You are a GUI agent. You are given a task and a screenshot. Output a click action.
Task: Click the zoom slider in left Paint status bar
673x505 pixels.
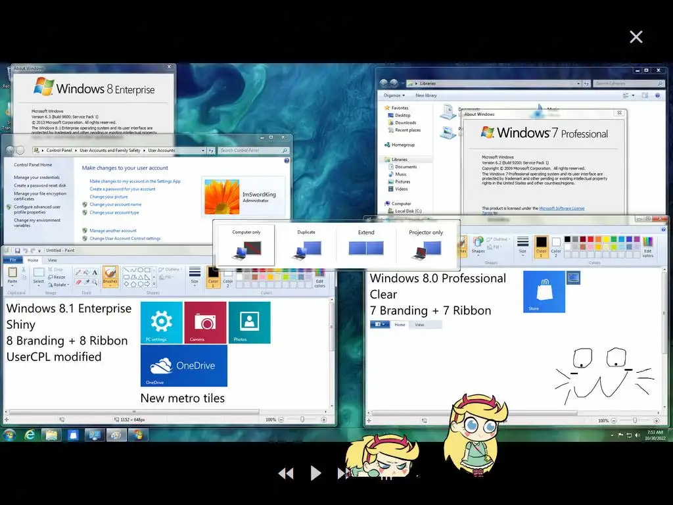302,420
